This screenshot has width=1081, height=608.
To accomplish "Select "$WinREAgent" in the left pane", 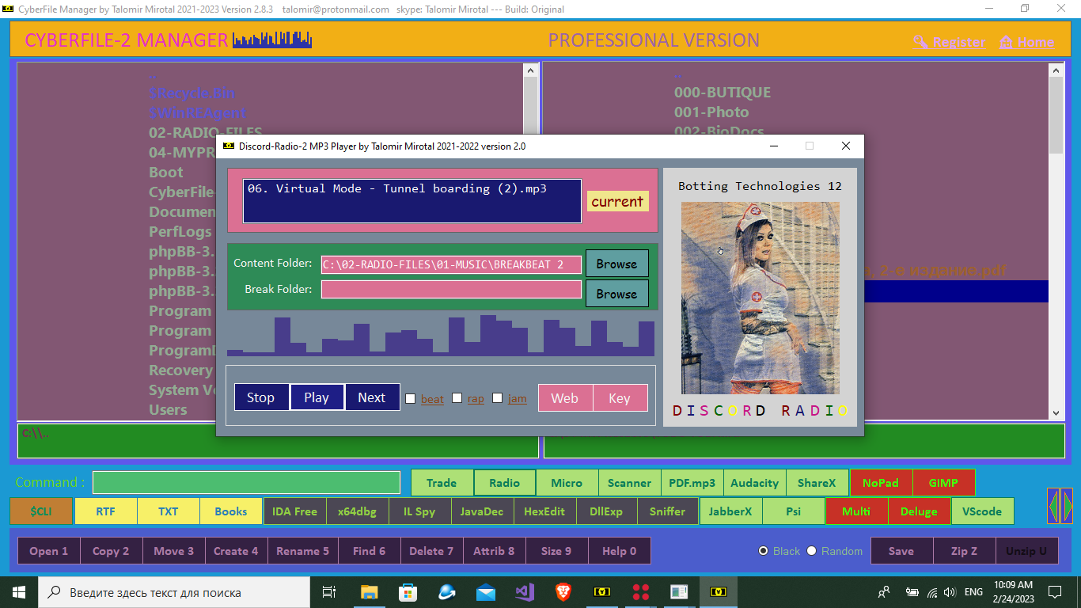I will [198, 112].
